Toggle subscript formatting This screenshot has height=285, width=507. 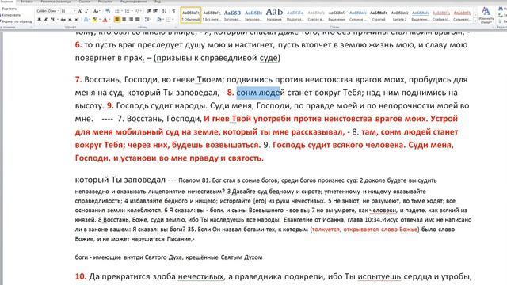(x=70, y=19)
